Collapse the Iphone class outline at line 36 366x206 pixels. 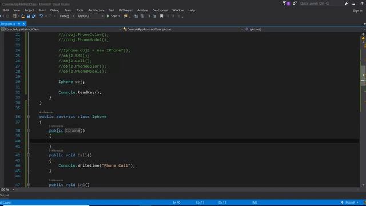point(28,117)
